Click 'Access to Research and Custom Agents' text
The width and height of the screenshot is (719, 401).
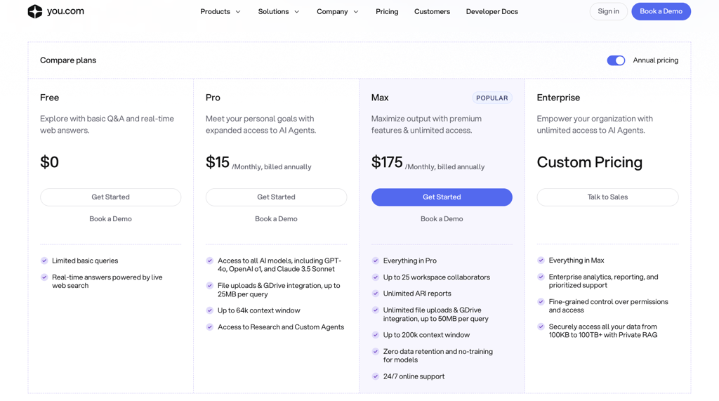point(281,327)
